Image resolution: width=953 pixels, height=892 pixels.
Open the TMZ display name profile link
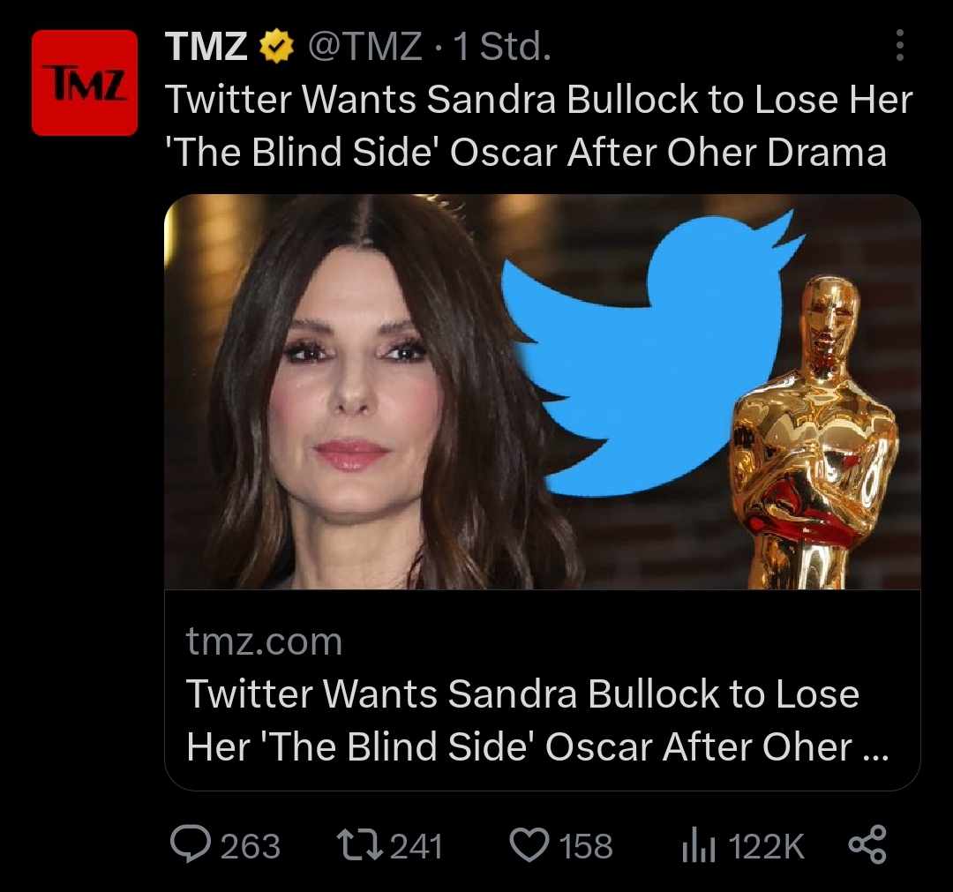(206, 46)
